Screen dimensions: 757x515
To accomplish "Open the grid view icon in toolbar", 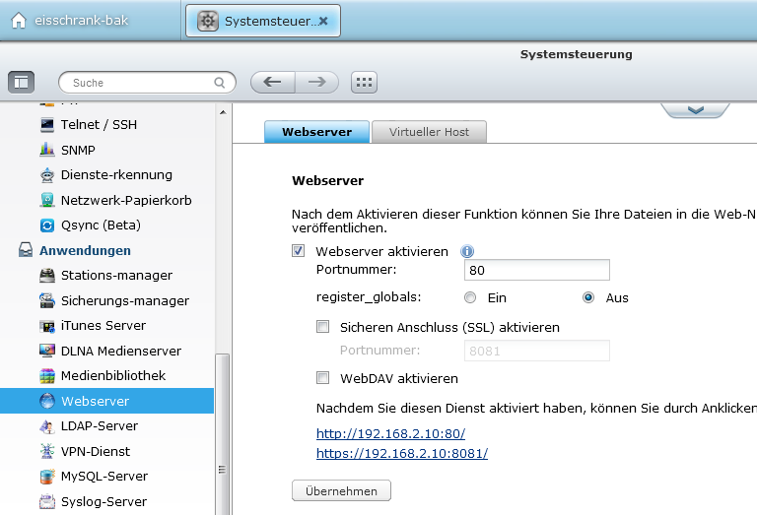I will (364, 83).
